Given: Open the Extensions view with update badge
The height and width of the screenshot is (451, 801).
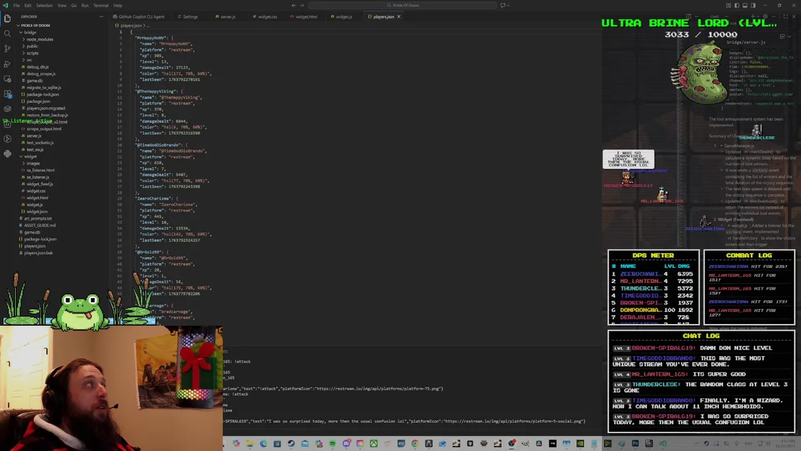Looking at the screenshot, I should tap(7, 94).
